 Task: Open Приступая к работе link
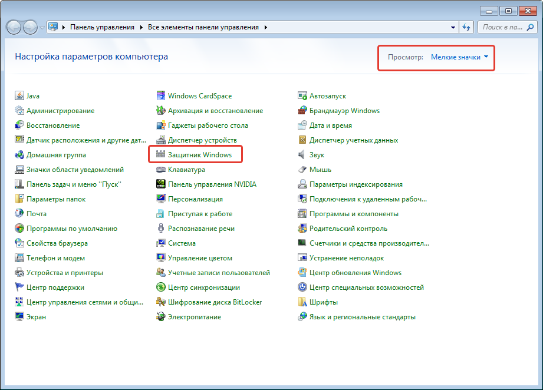200,214
